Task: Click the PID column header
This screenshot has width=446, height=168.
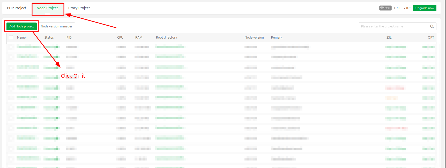Action: 69,38
